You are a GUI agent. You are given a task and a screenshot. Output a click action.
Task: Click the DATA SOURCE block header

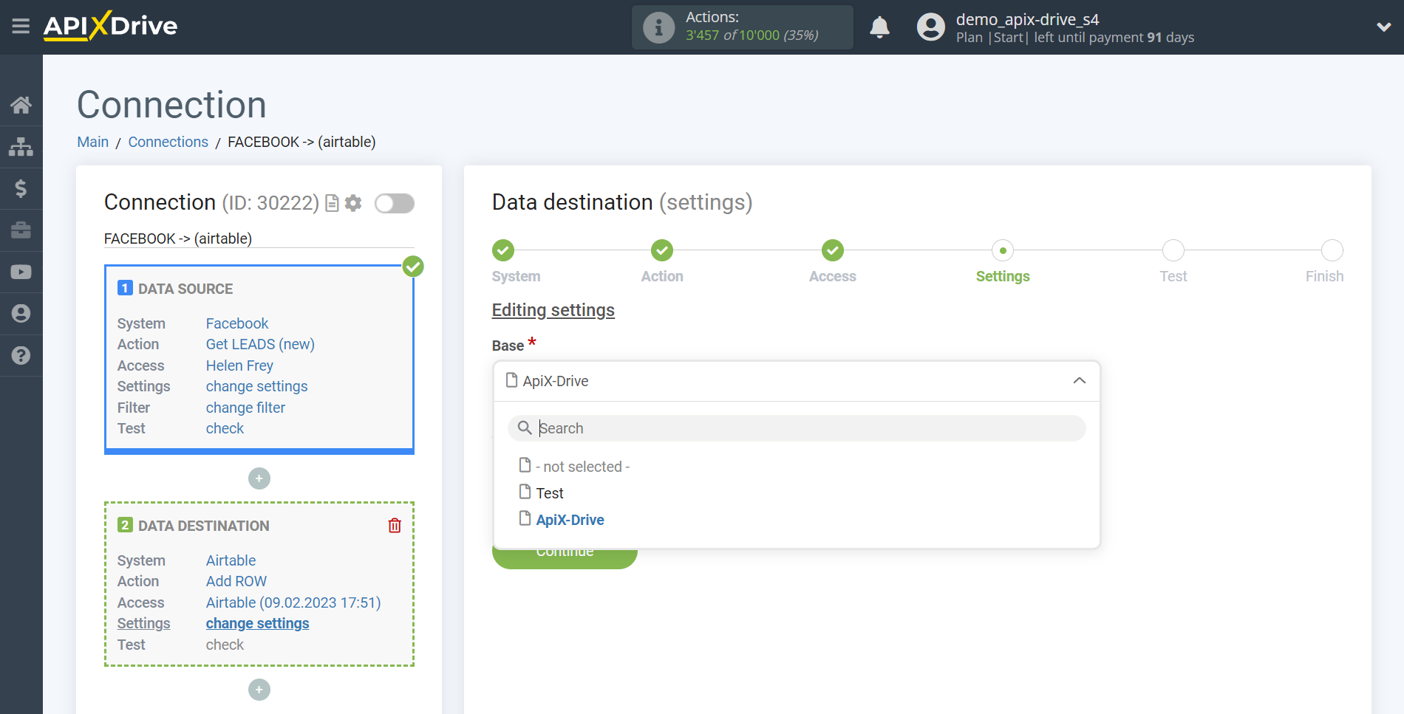coord(185,289)
